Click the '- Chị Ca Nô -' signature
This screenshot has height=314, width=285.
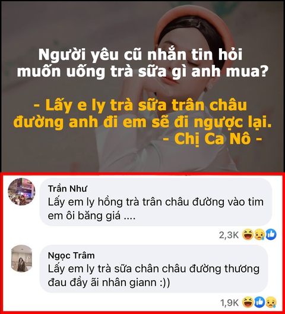[213, 139]
